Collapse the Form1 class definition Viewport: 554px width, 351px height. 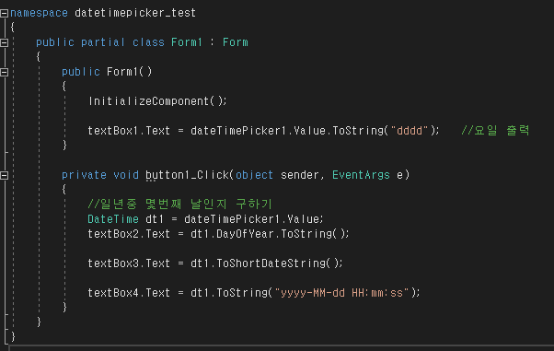click(5, 42)
